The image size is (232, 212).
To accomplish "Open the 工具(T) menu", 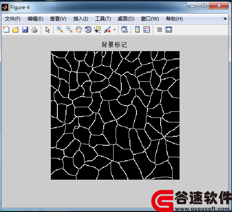I will tap(103, 19).
